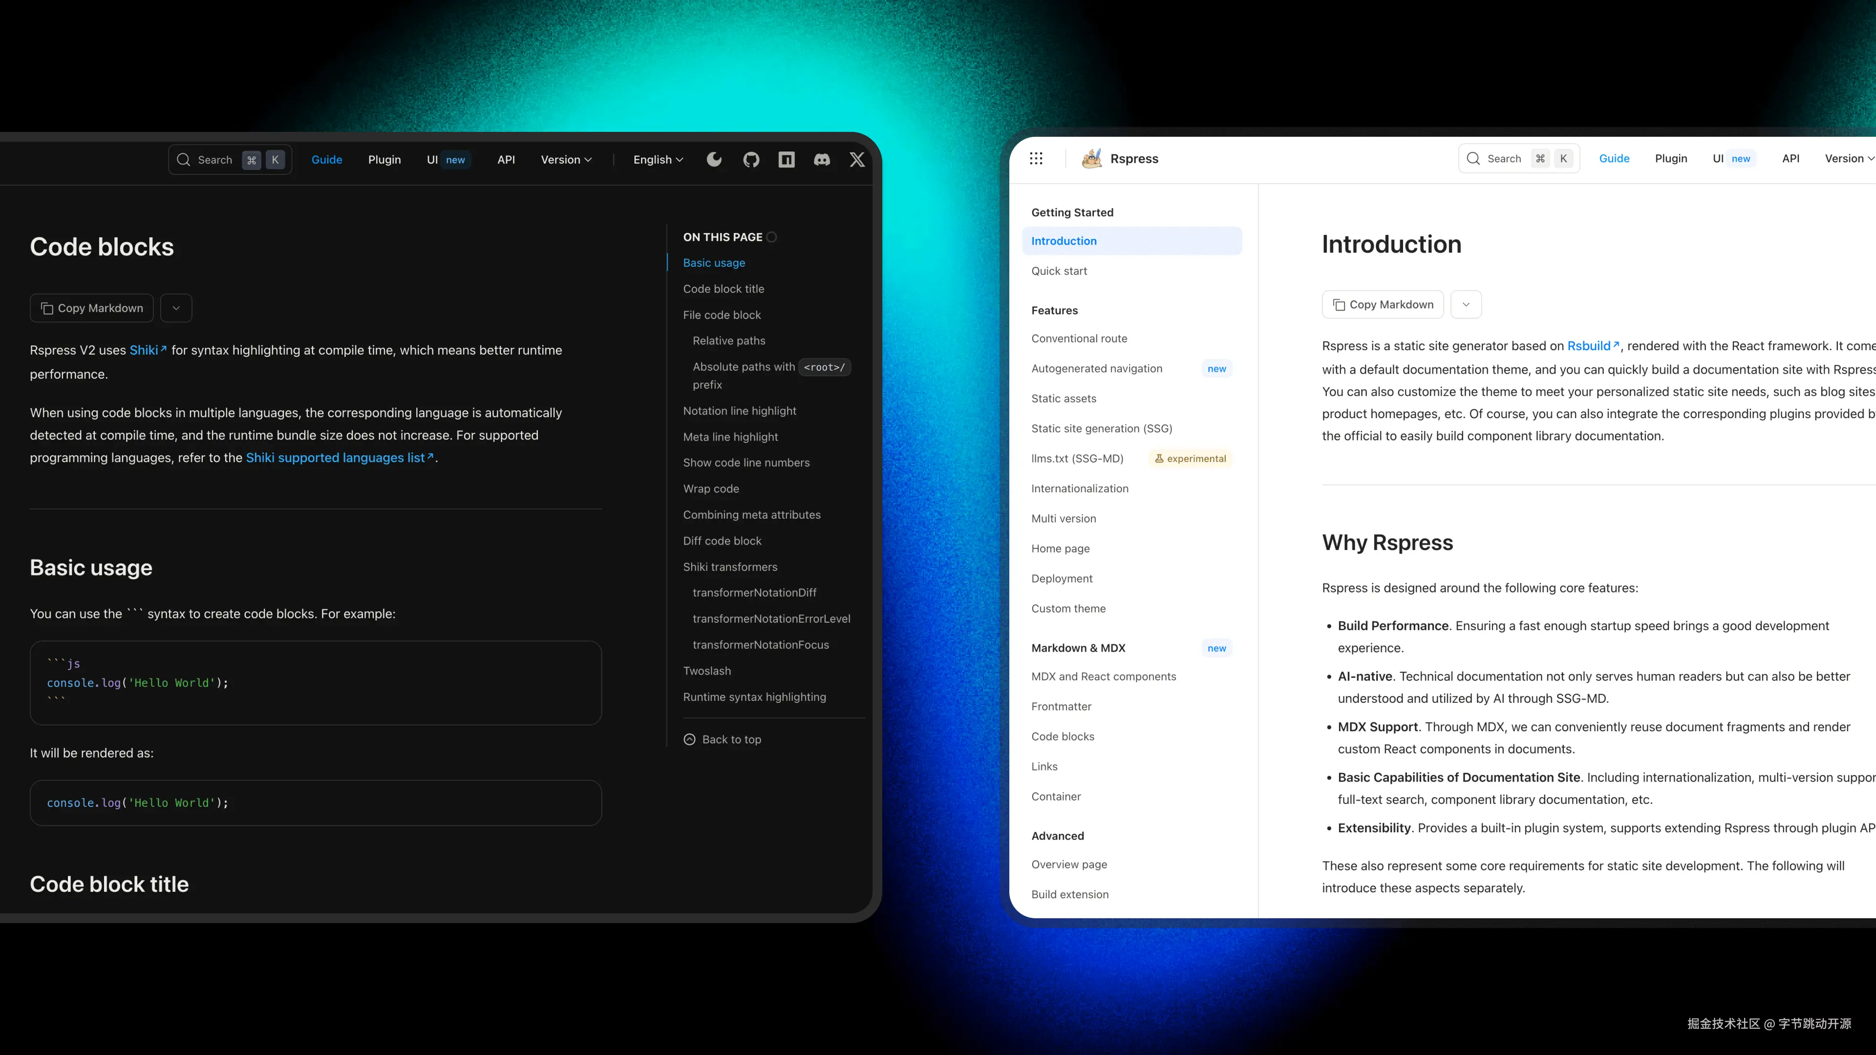Copy Markdown on the Code blocks page
Viewport: 1876px width, 1055px height.
[x=92, y=308]
